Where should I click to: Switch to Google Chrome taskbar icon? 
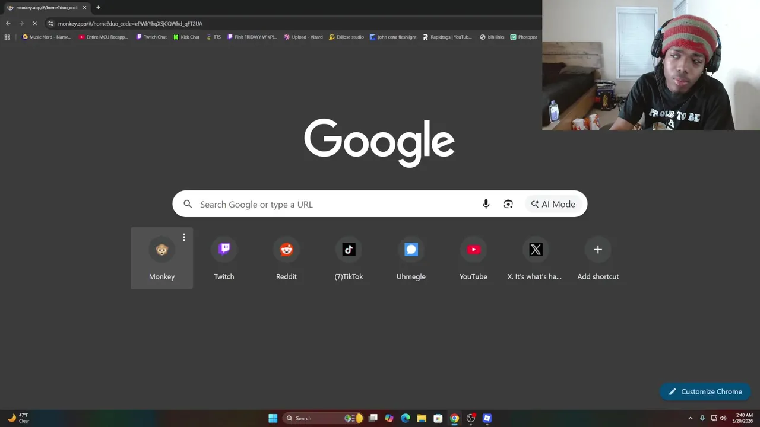(454, 418)
